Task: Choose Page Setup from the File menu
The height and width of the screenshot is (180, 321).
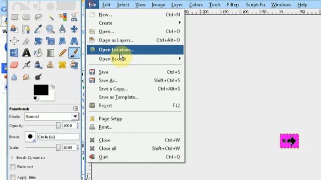Action: [x=135, y=118]
